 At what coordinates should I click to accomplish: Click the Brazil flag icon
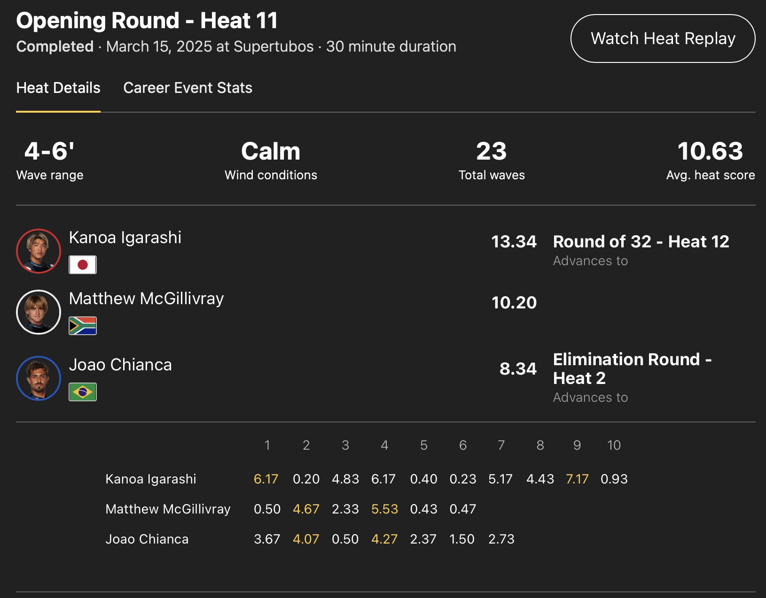(83, 392)
